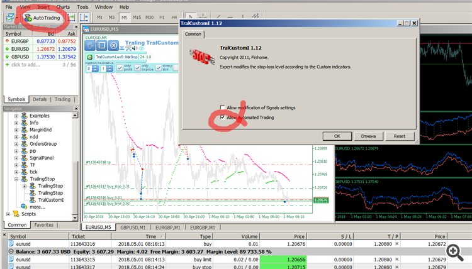Select GBPUSD row in Market Watch

(x=40, y=57)
